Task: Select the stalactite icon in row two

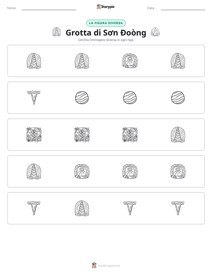Action: [x=34, y=98]
